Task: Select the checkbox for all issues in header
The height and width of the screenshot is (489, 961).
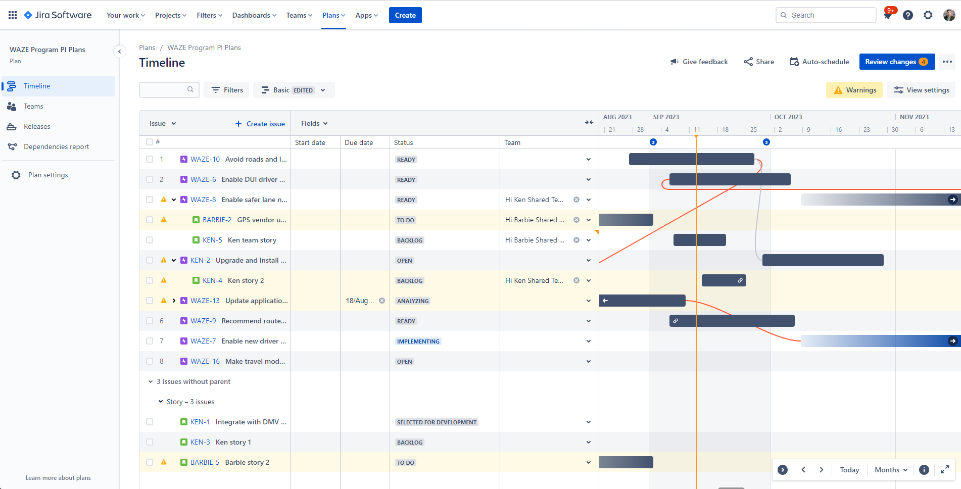Action: click(150, 142)
